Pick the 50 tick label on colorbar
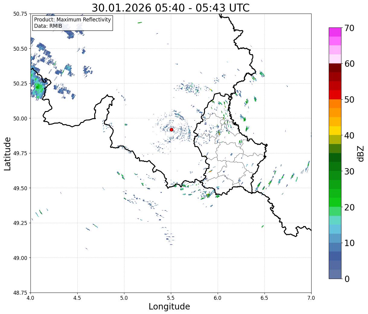This screenshot has height=314, width=368. (349, 100)
